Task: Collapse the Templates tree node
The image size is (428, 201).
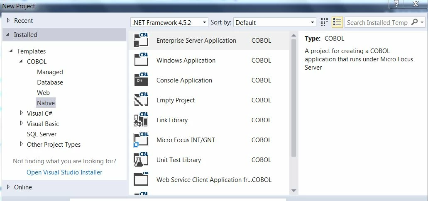Action: (11, 51)
